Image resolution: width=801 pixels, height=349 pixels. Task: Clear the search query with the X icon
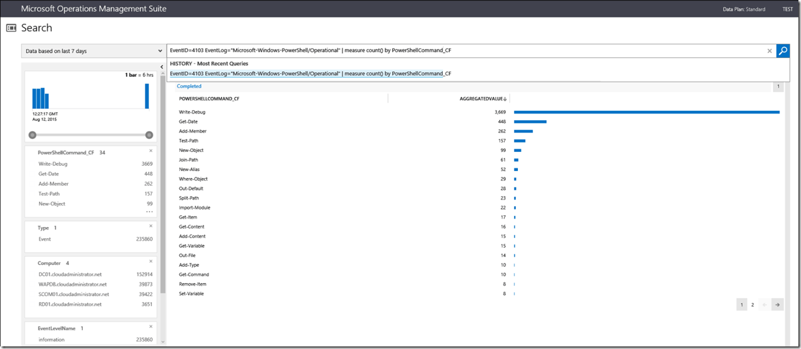pyautogui.click(x=769, y=51)
